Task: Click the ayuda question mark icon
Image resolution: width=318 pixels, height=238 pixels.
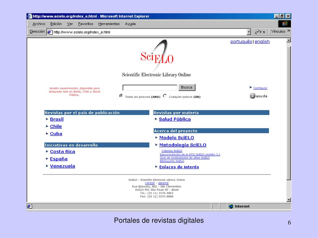Action: (252, 96)
